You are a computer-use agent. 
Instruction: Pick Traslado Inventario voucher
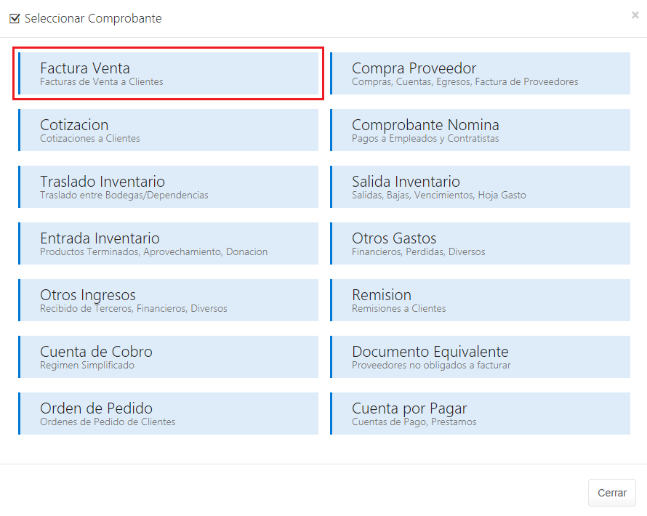click(x=168, y=187)
